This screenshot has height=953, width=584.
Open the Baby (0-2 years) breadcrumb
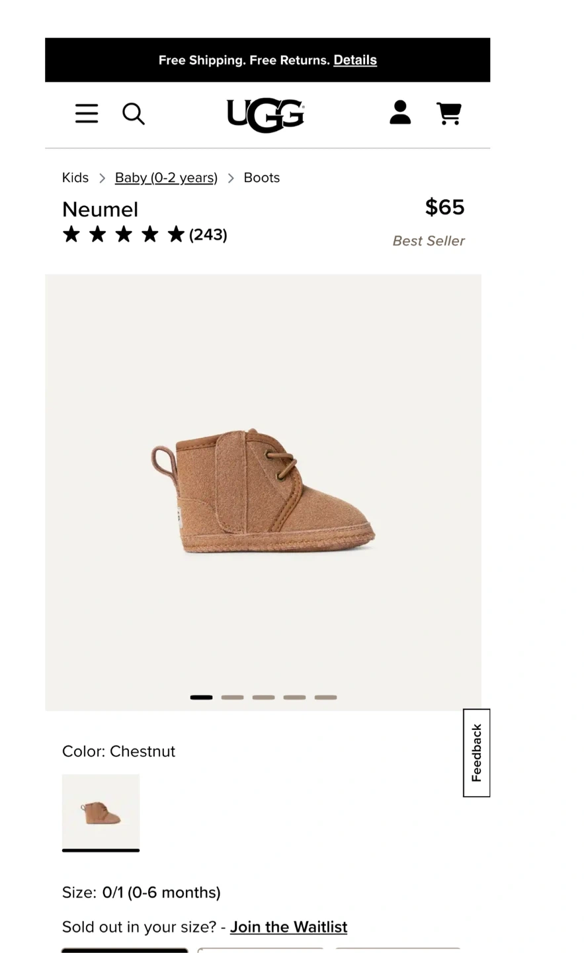coord(166,177)
